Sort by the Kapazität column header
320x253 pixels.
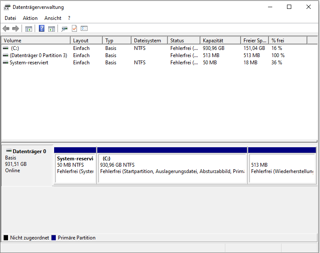221,41
